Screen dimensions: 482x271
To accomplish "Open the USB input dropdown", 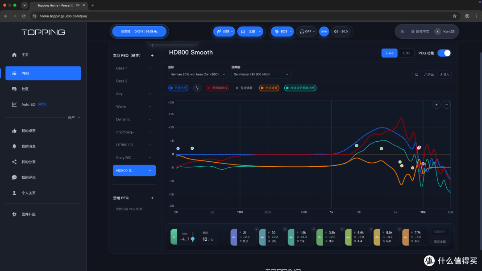I will [224, 31].
